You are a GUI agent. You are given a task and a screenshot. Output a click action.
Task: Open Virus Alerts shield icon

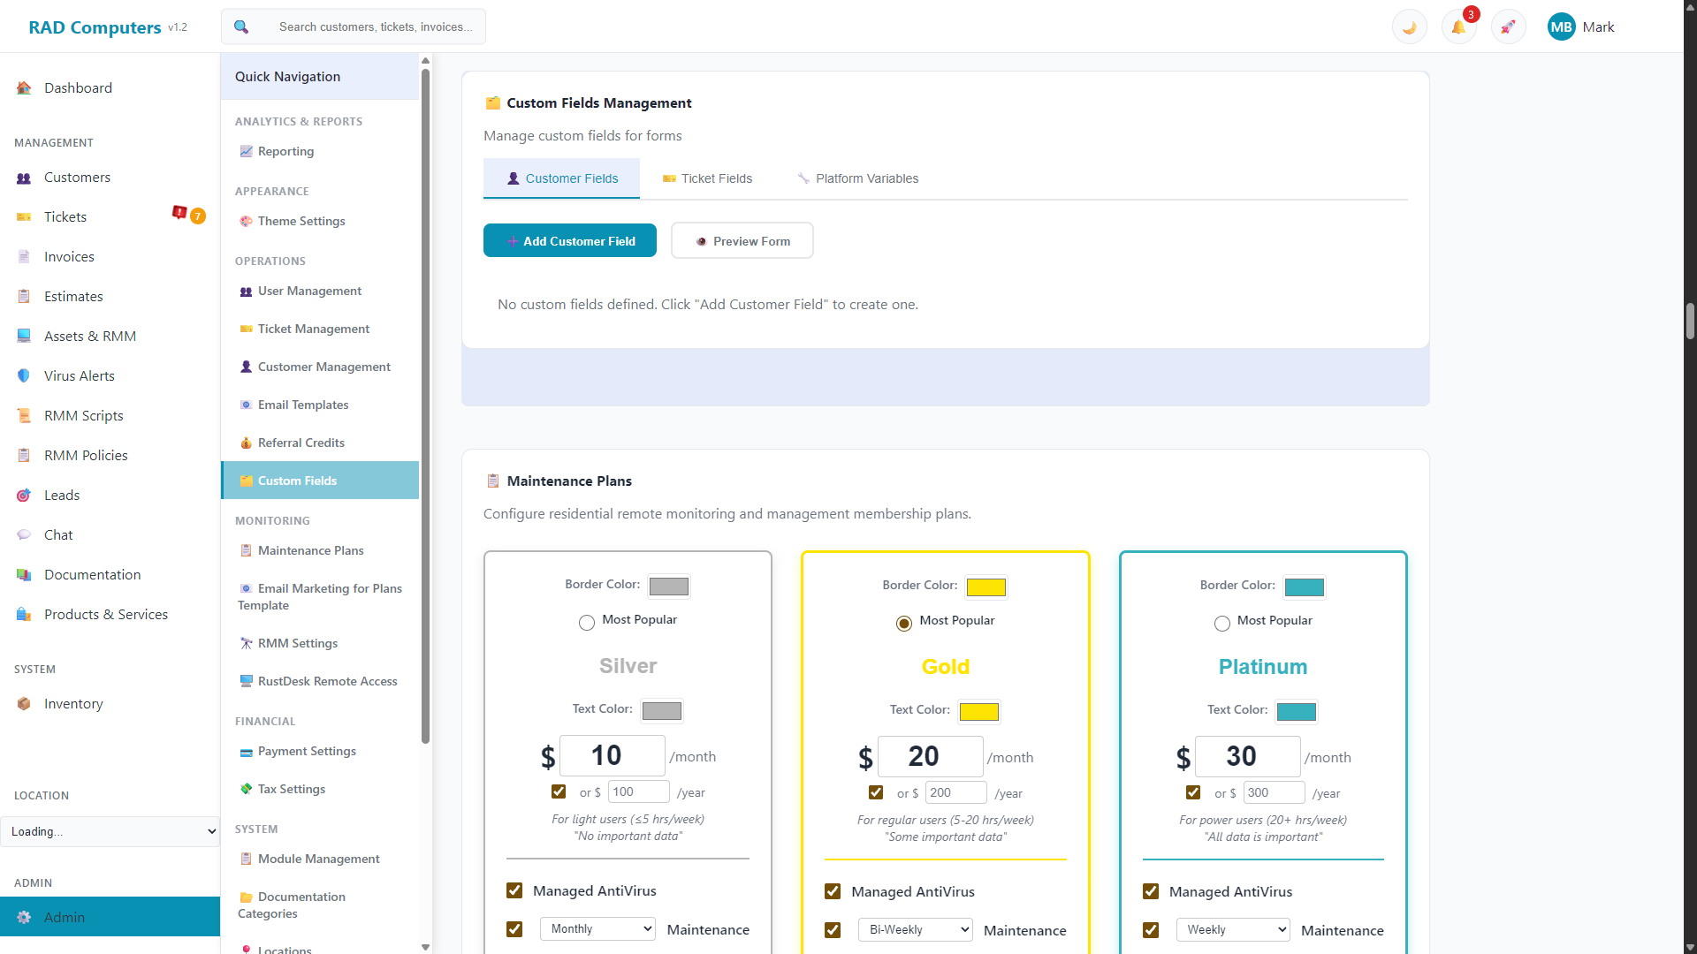24,375
